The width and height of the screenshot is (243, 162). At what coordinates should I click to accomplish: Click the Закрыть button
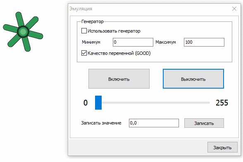(x=222, y=147)
